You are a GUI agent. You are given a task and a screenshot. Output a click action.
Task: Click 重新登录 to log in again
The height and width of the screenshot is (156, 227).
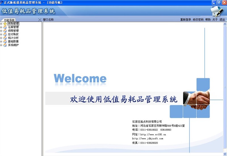(x=186, y=20)
